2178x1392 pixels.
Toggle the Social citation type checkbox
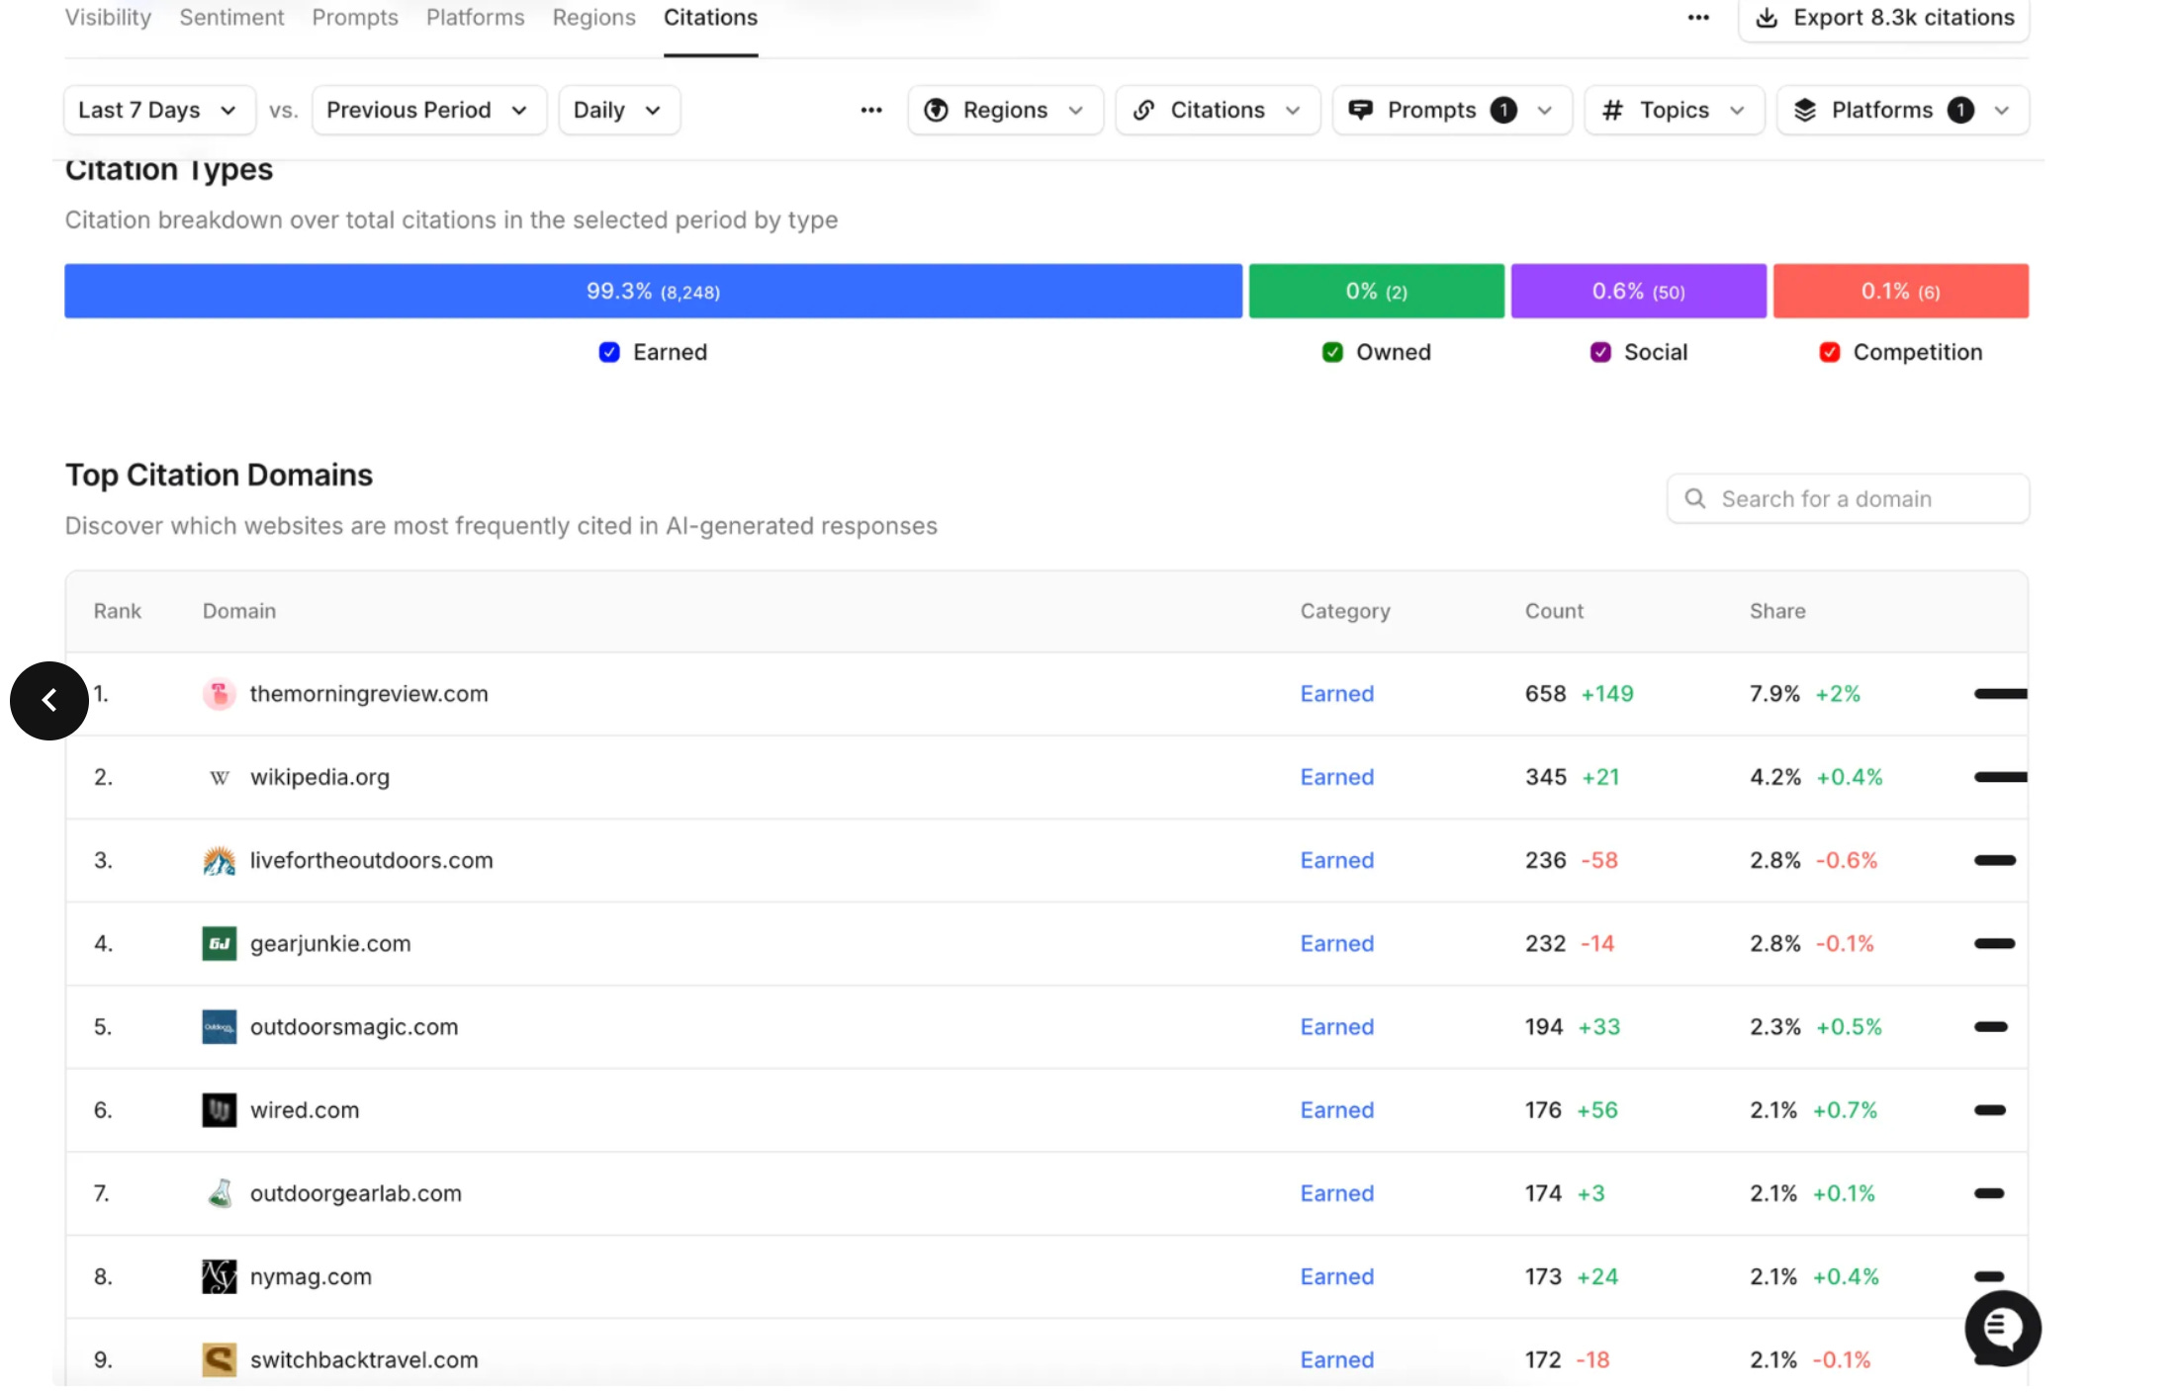1599,353
